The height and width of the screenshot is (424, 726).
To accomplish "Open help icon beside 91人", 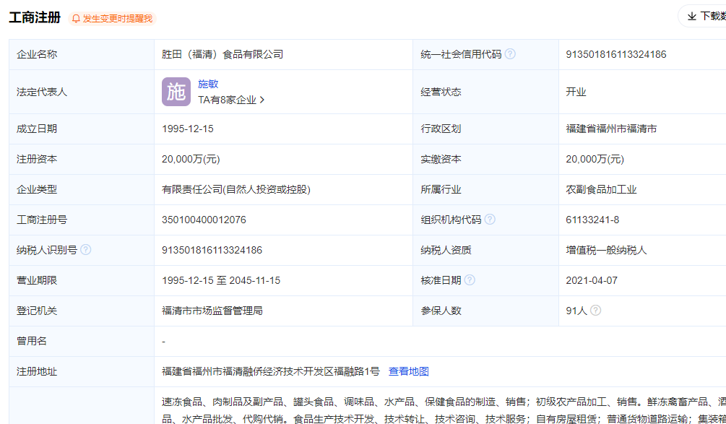I will click(x=596, y=310).
